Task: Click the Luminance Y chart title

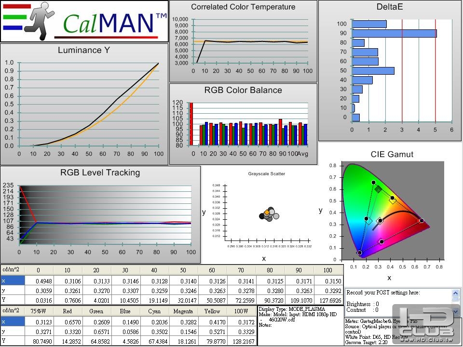Action: [x=84, y=50]
